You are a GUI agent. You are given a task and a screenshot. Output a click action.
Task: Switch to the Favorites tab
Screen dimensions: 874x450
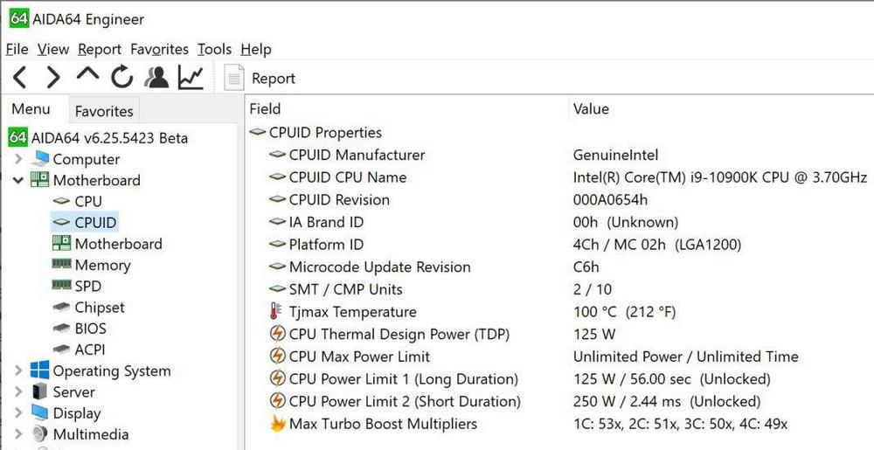104,111
